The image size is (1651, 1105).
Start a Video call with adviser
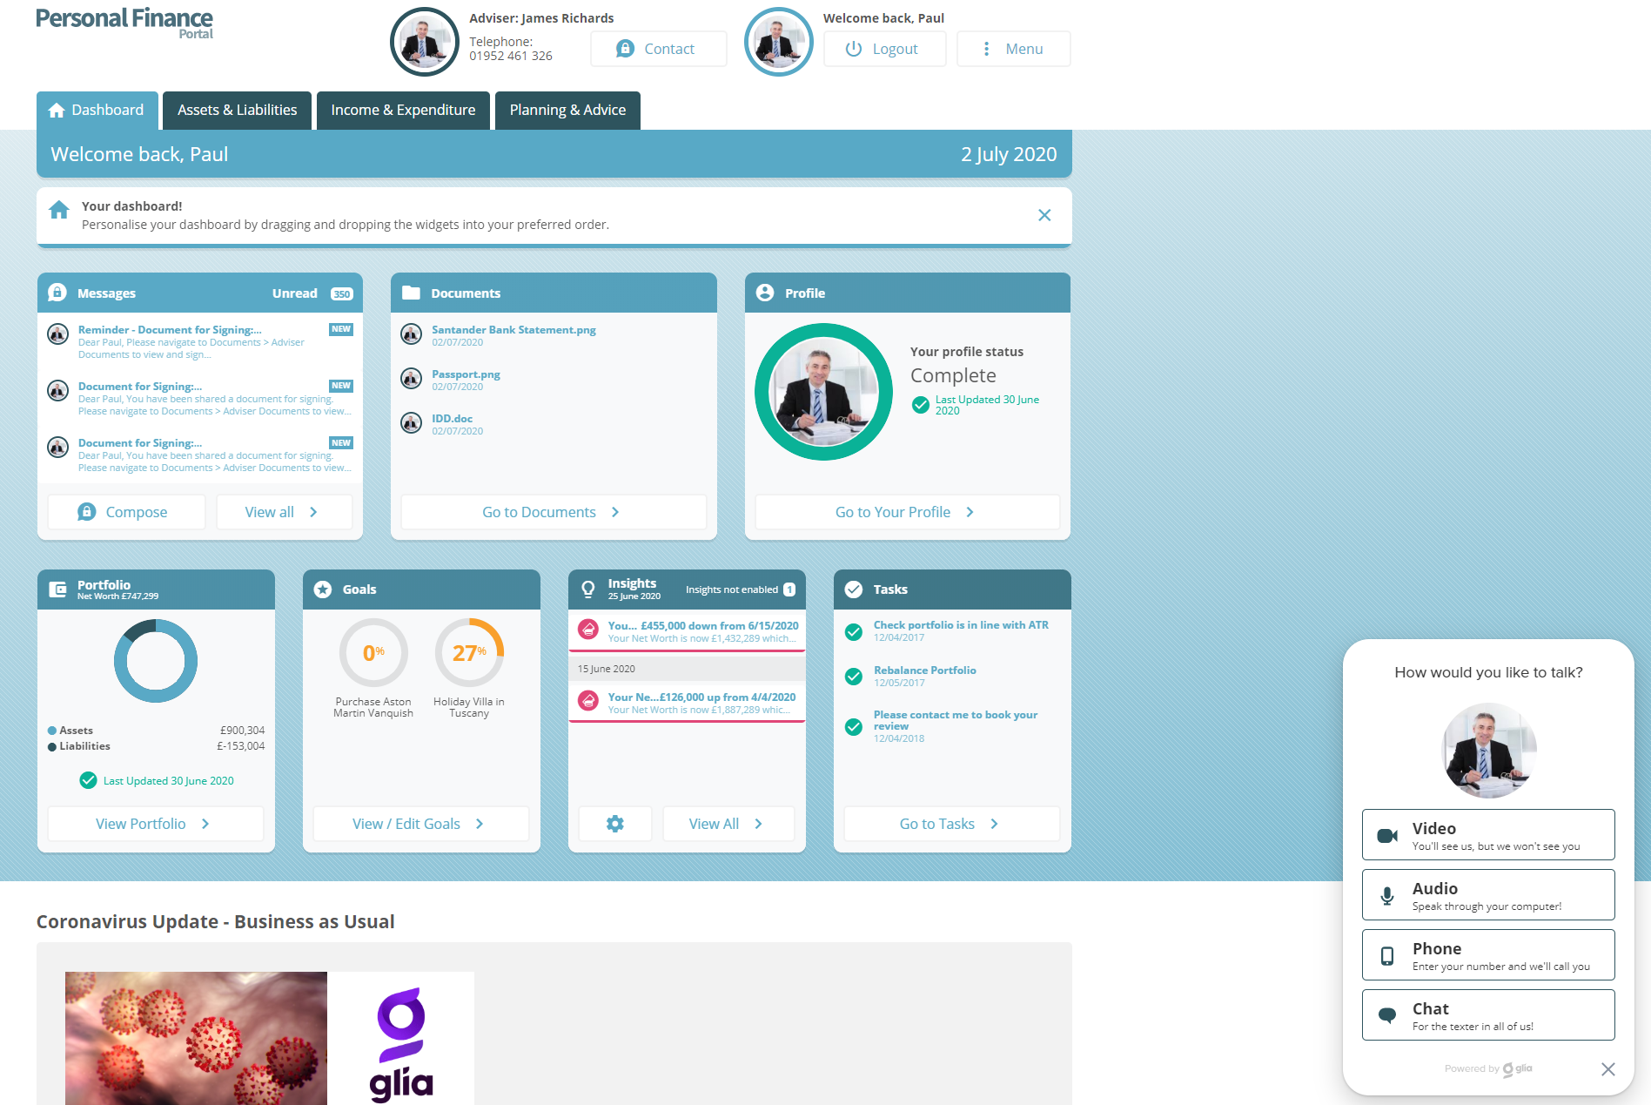[x=1487, y=835]
